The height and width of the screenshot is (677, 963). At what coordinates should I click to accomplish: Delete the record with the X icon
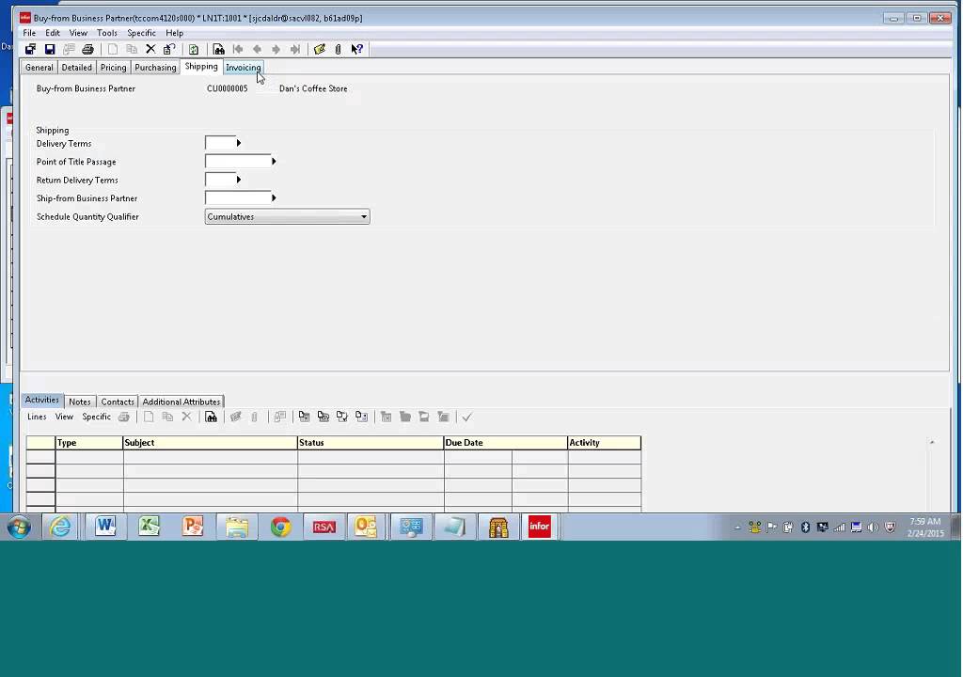150,49
